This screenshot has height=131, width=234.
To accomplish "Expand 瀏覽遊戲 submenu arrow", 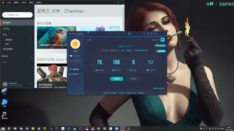I will (30, 40).
